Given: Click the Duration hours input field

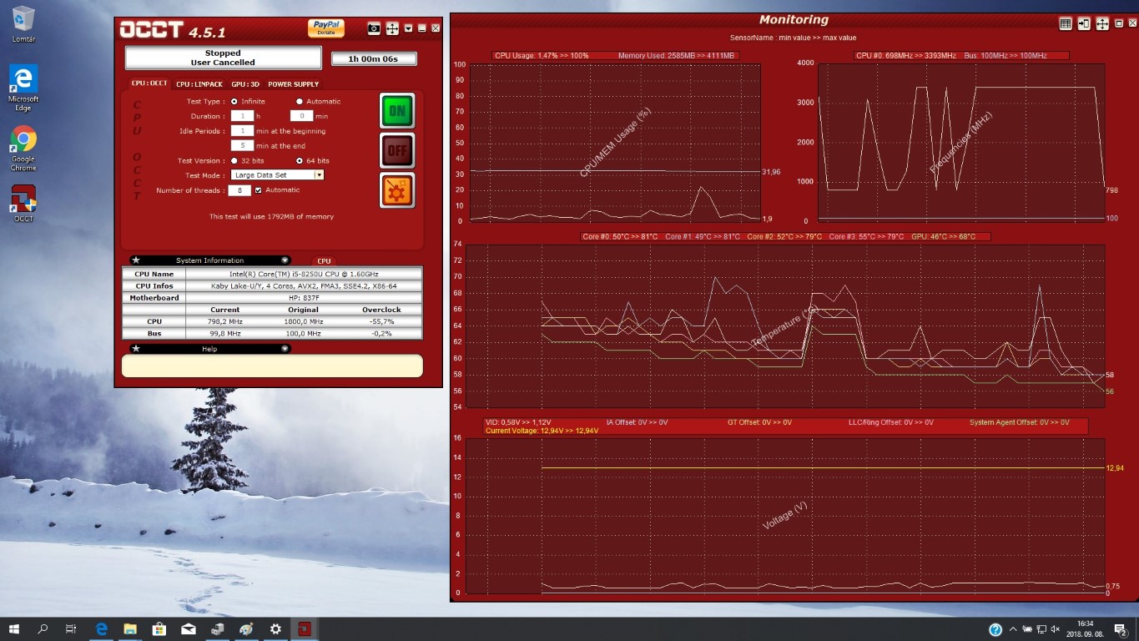Looking at the screenshot, I should pyautogui.click(x=242, y=116).
